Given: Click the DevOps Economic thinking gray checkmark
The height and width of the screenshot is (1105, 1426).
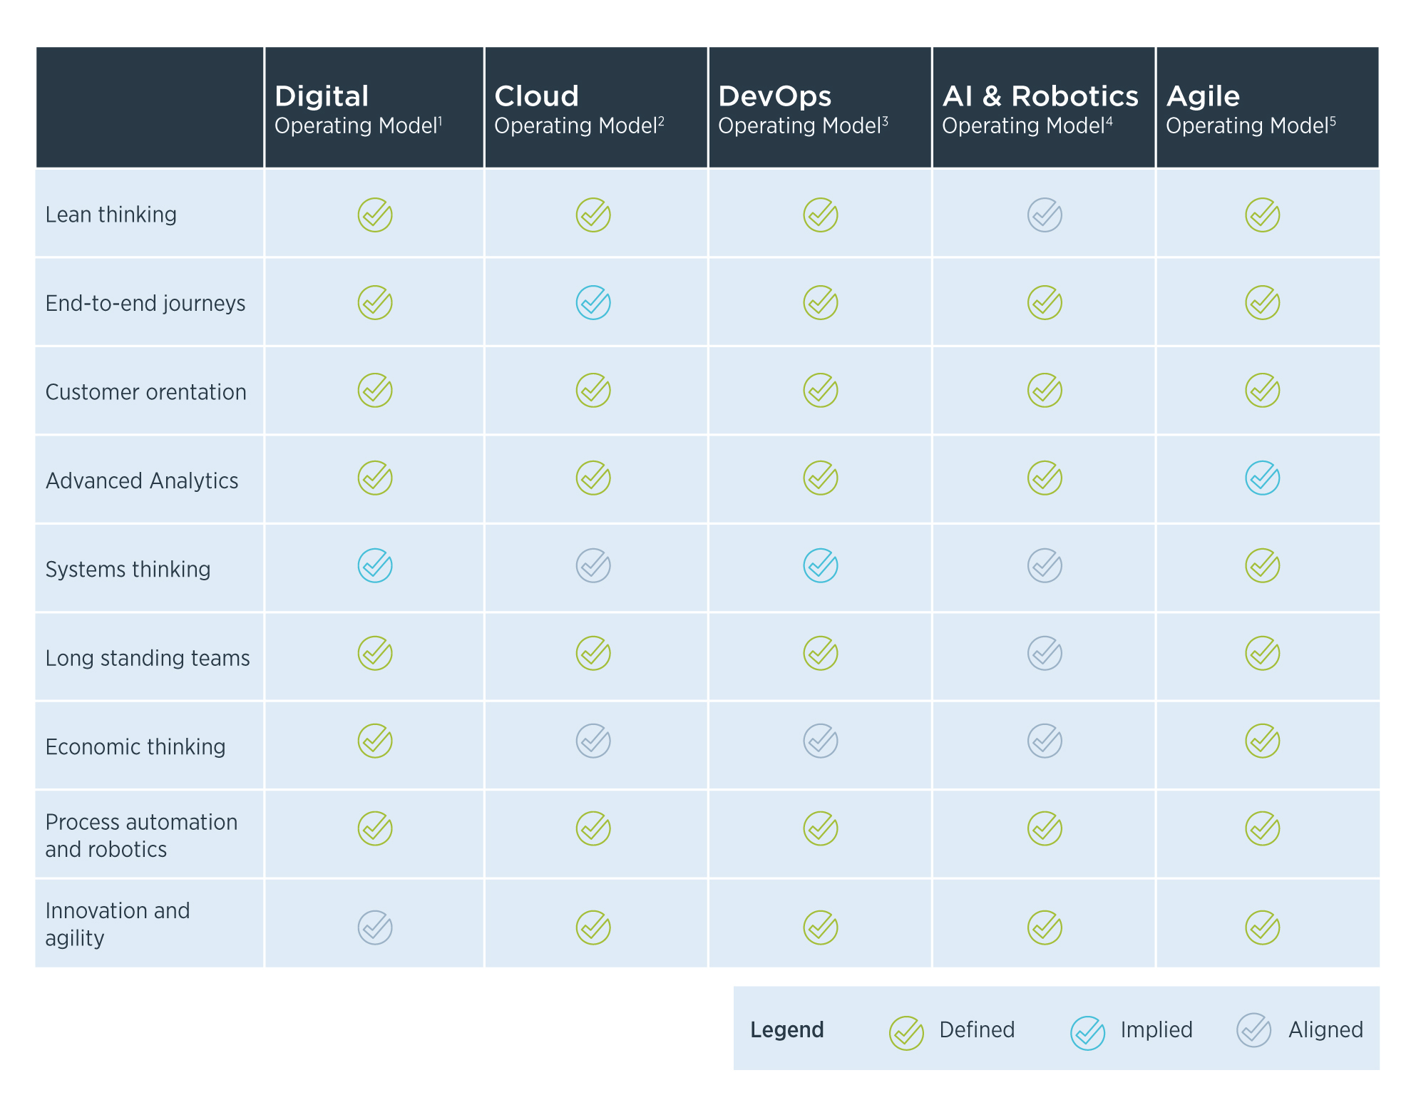Looking at the screenshot, I should pos(821,741).
